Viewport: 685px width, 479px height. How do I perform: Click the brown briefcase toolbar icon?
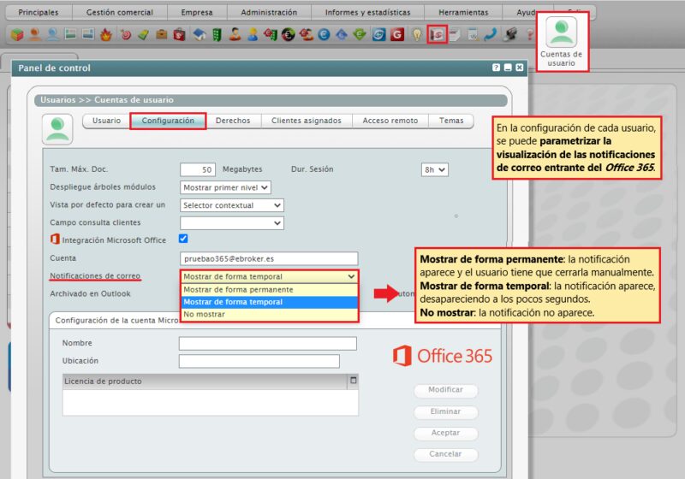162,34
